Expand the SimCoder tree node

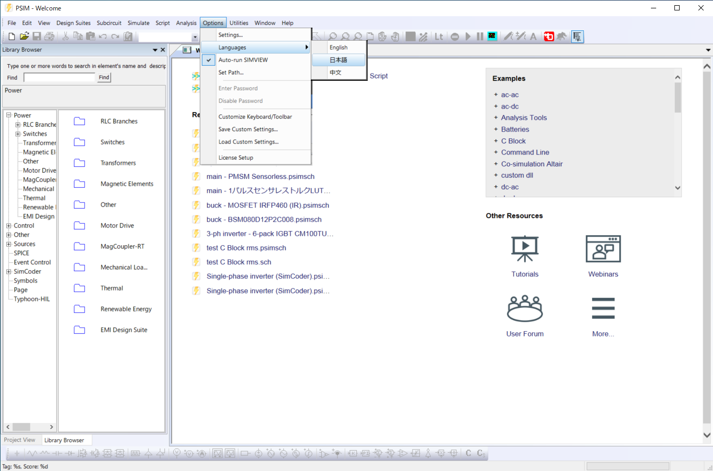click(9, 272)
